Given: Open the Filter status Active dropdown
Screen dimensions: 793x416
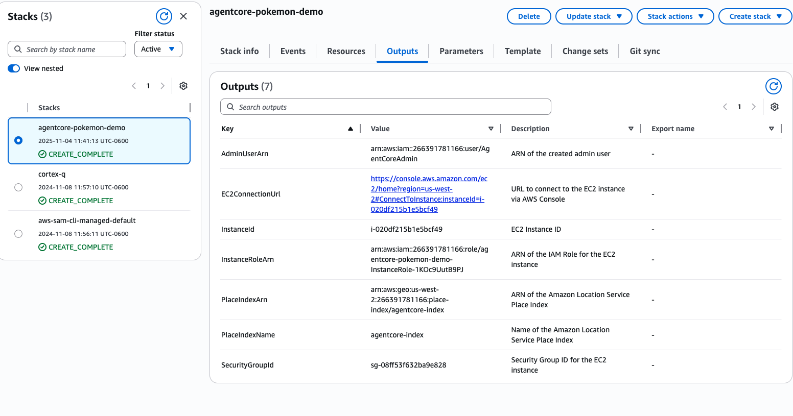Looking at the screenshot, I should [158, 49].
